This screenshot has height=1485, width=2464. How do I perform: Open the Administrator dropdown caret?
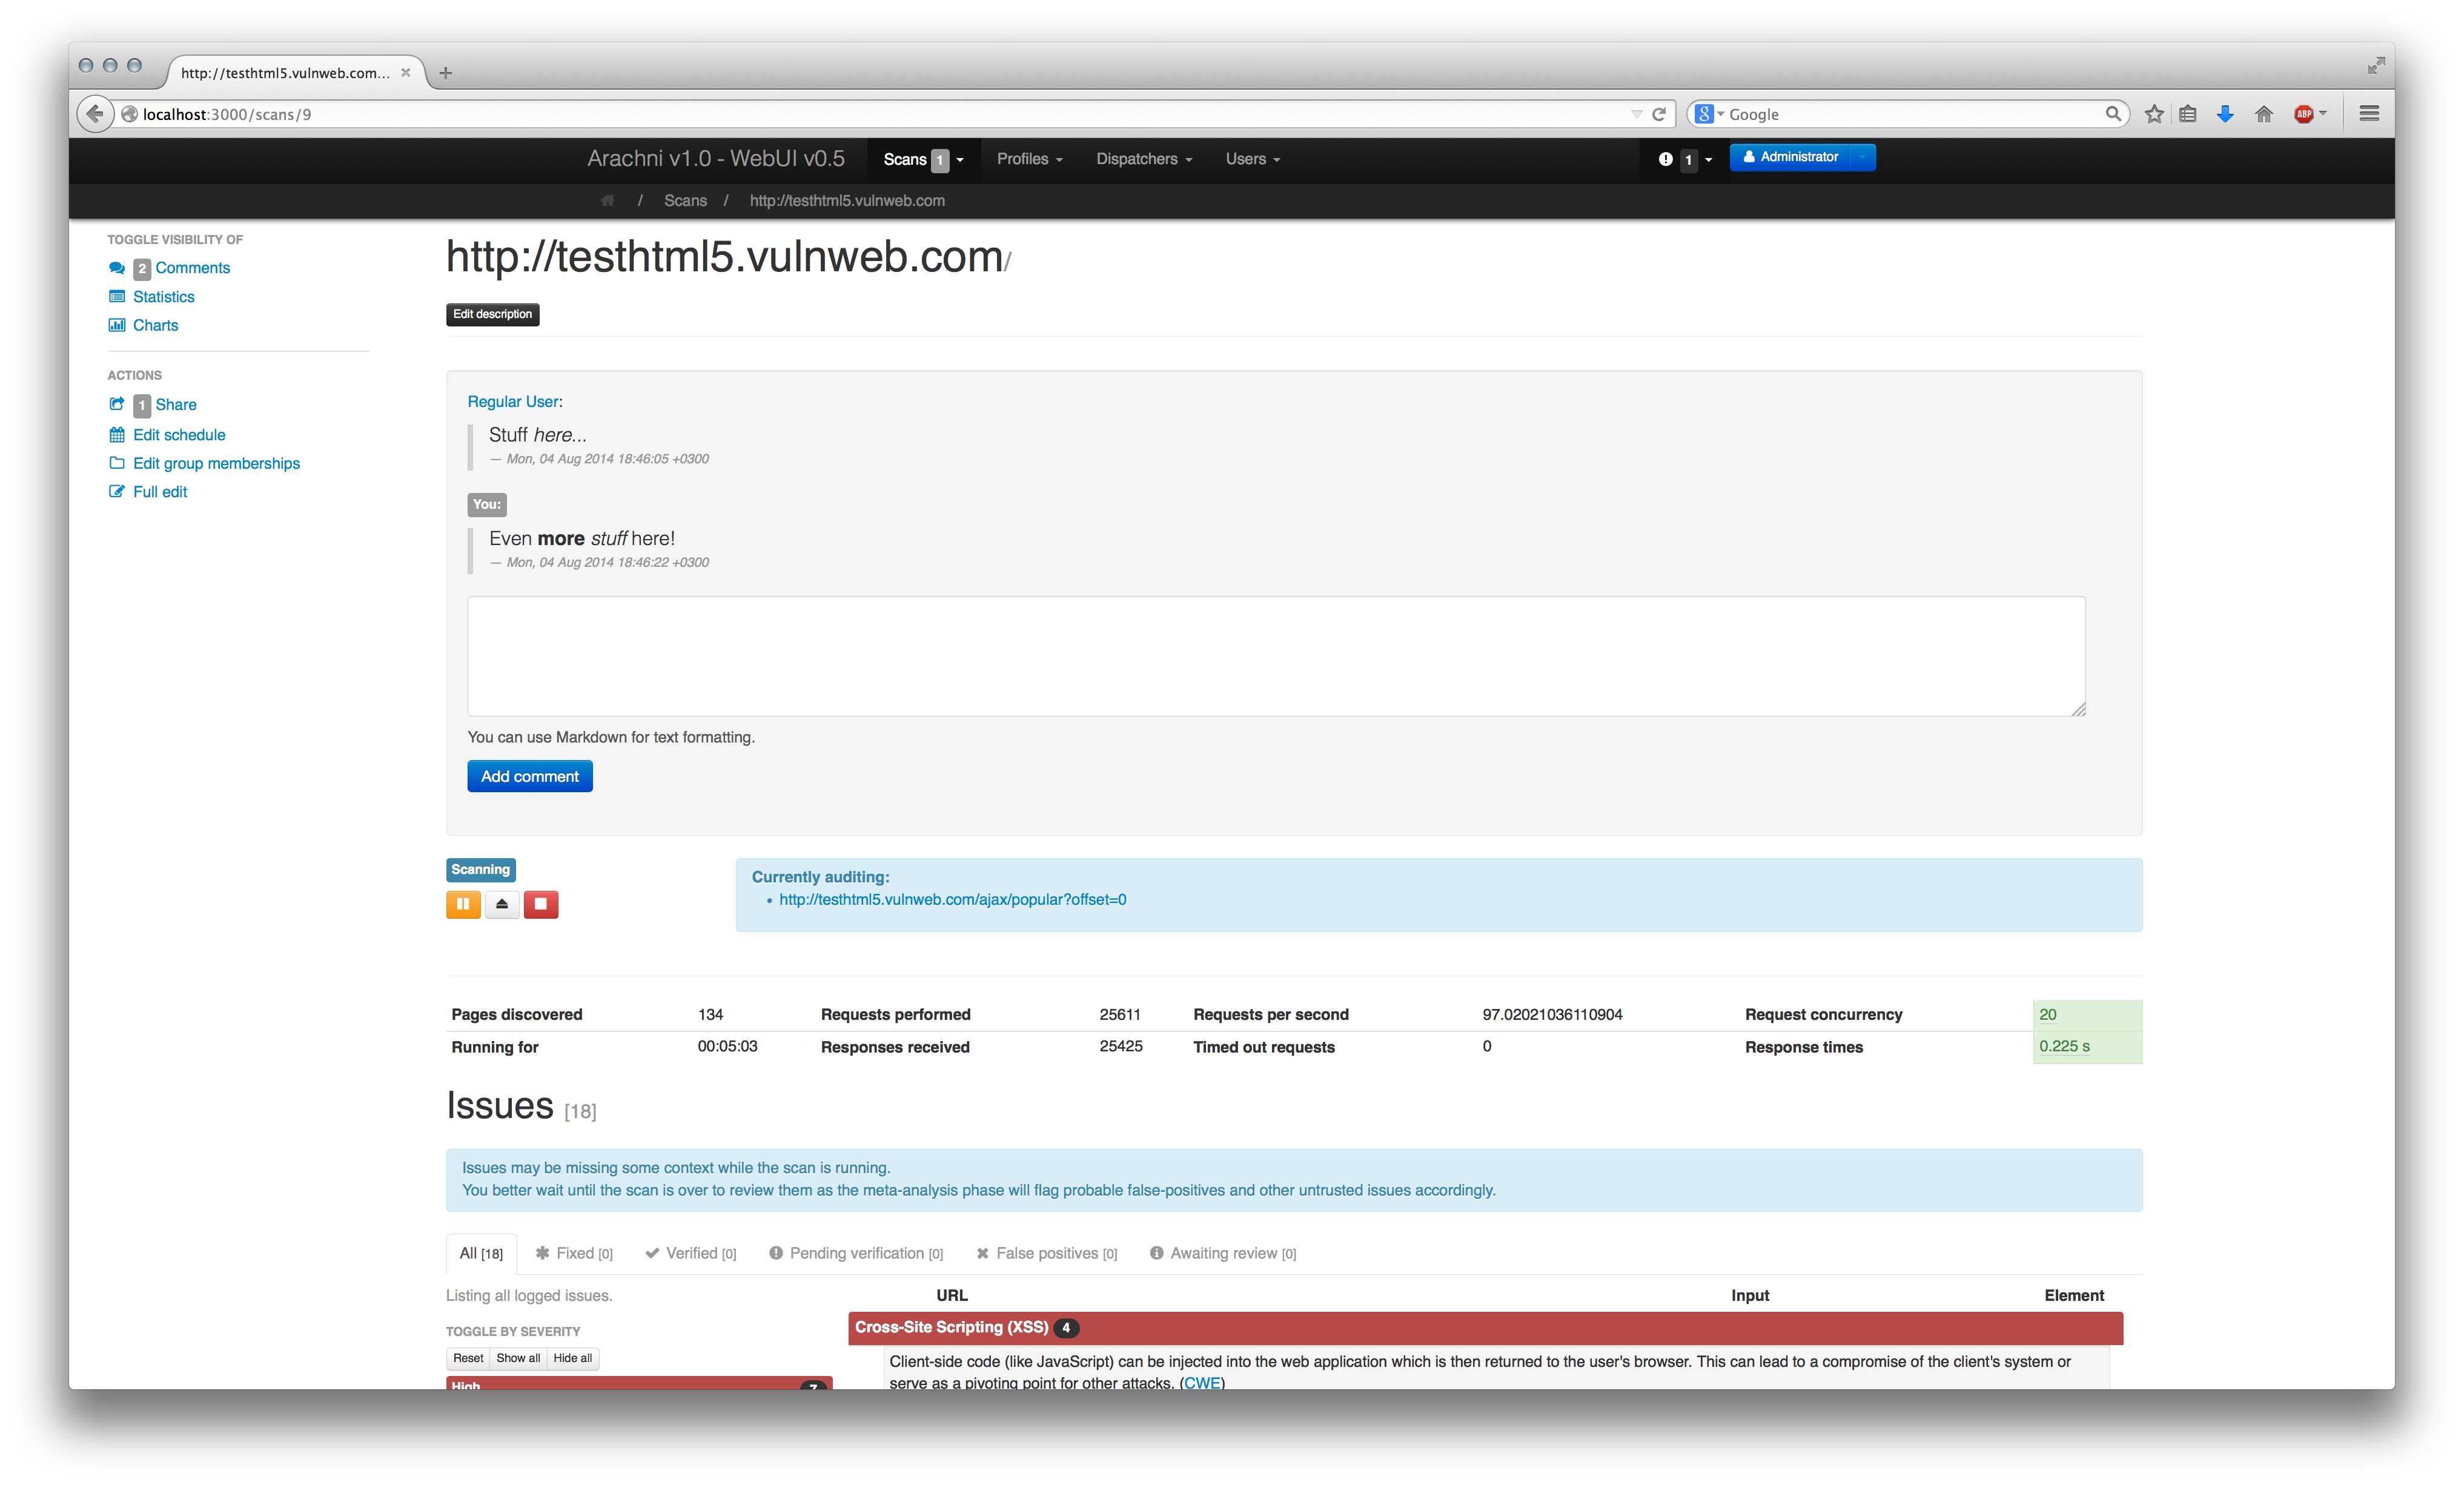[1863, 157]
